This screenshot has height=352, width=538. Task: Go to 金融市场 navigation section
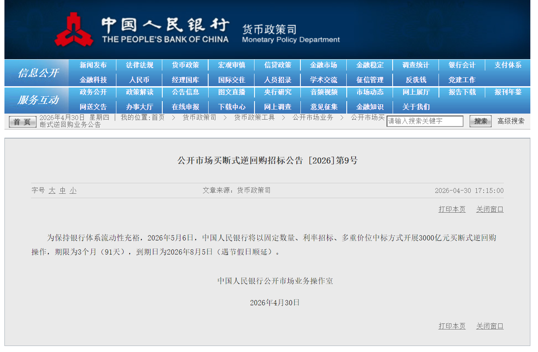pyautogui.click(x=323, y=65)
